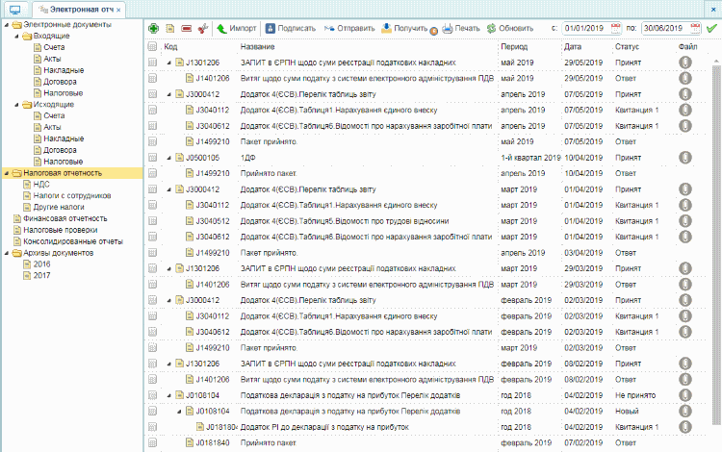The height and width of the screenshot is (452, 722).
Task: Click Отправить to send the report
Action: 349,29
